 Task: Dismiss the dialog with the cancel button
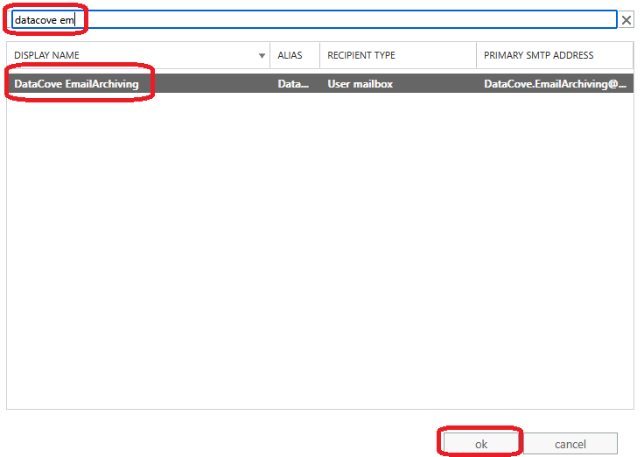(x=570, y=444)
